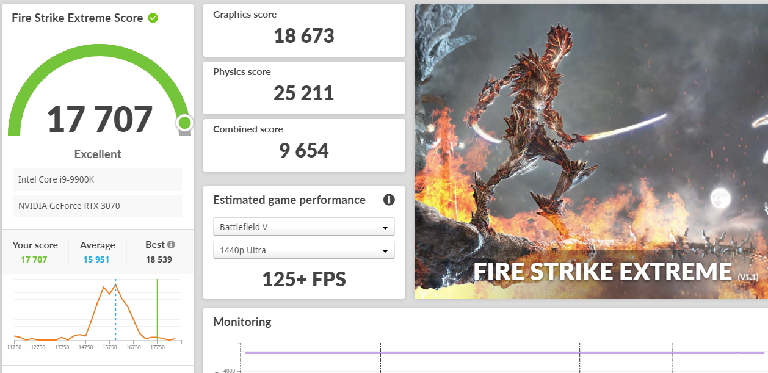Click the Average score 15 951
Viewport: 768px width, 373px height.
[98, 259]
